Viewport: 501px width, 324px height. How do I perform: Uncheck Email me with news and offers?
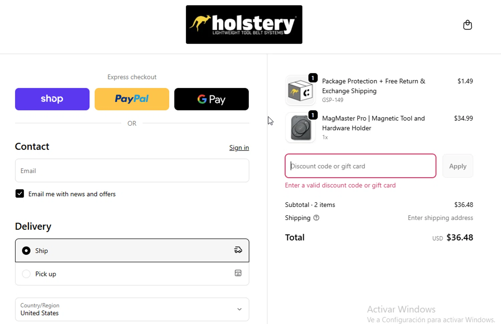point(20,194)
